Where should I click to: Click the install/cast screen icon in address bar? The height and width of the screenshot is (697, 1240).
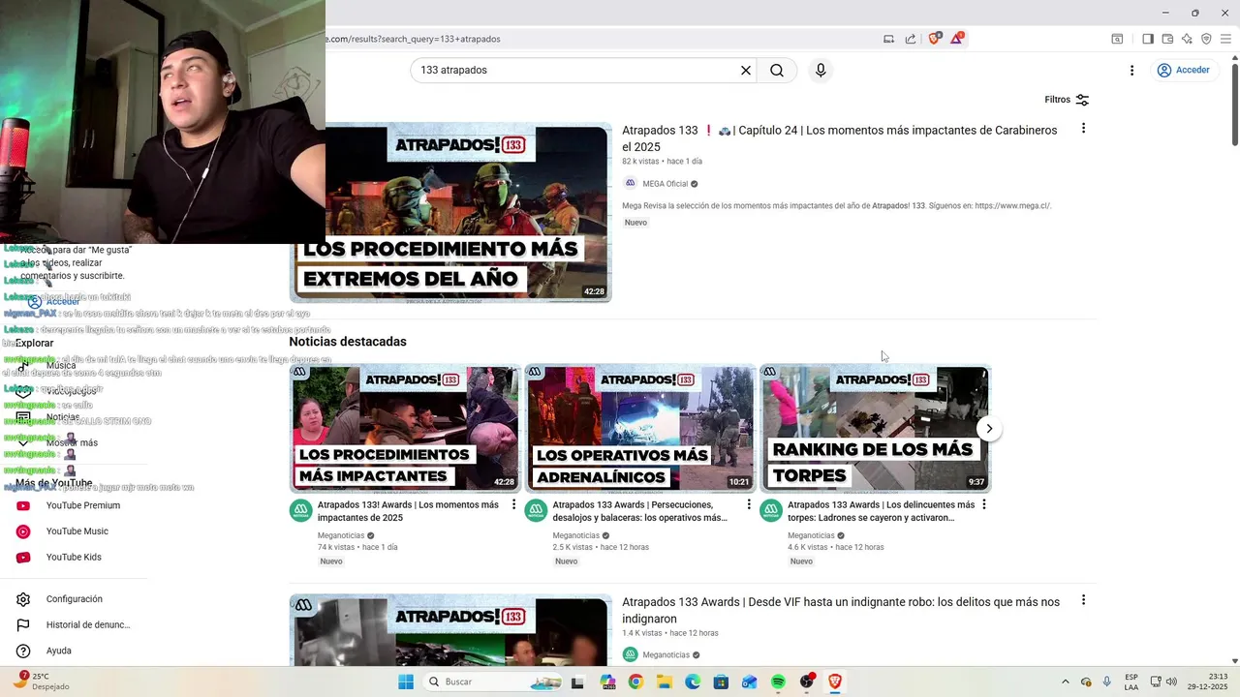[888, 39]
